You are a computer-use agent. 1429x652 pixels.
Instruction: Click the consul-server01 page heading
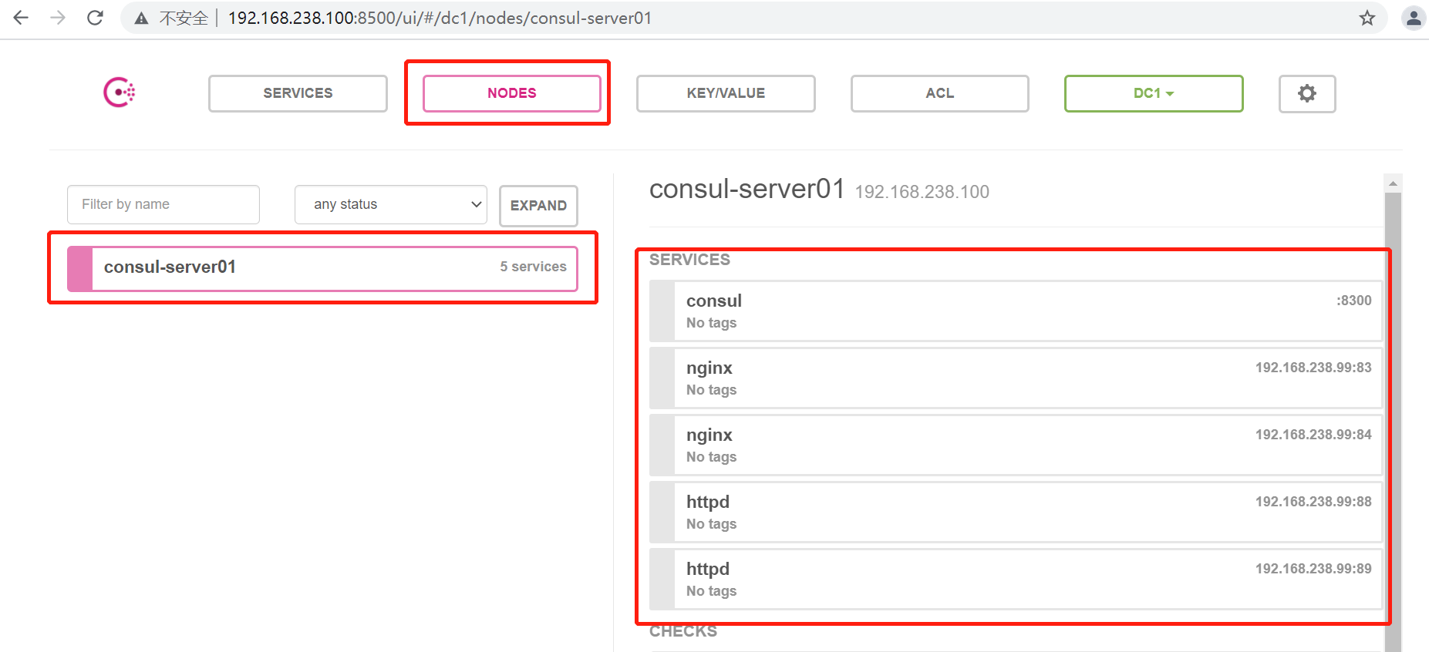(747, 189)
